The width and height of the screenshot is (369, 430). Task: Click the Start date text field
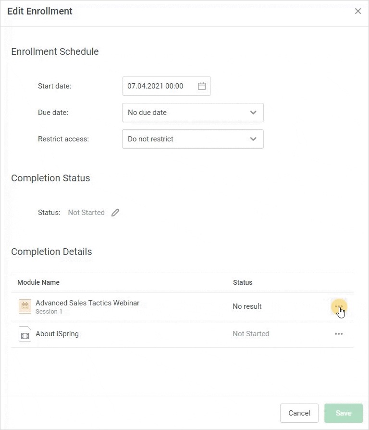159,86
